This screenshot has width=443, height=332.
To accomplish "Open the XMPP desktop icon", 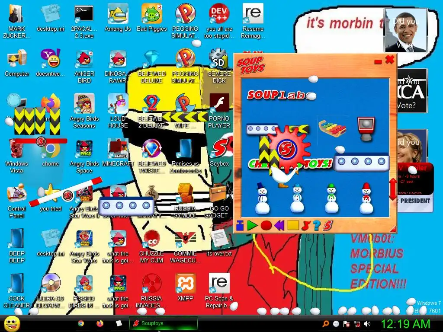I will click(185, 287).
